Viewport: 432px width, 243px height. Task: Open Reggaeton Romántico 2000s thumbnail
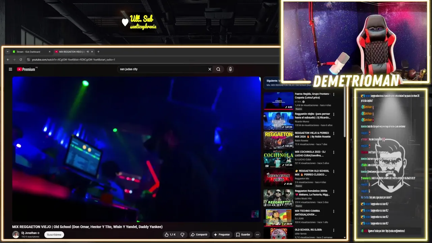click(279, 198)
